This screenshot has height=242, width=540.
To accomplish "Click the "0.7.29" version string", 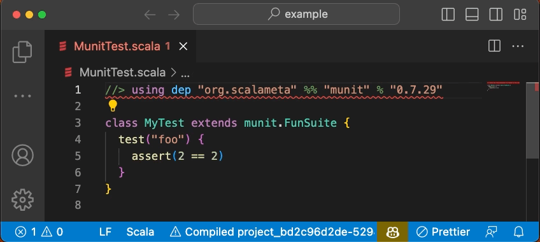I will 416,90.
